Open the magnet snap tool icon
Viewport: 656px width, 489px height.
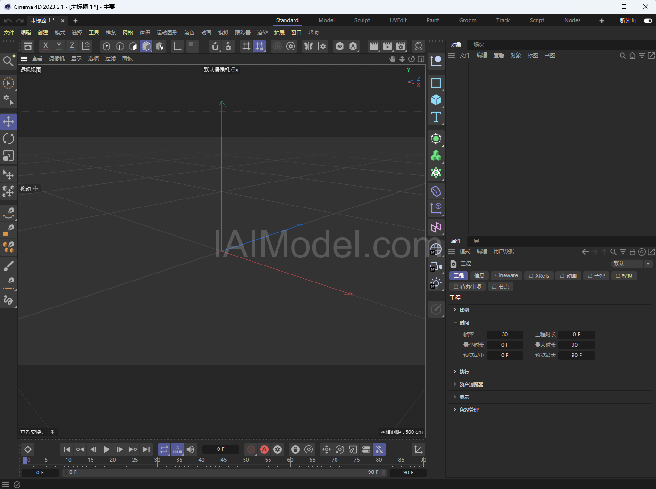(x=215, y=46)
